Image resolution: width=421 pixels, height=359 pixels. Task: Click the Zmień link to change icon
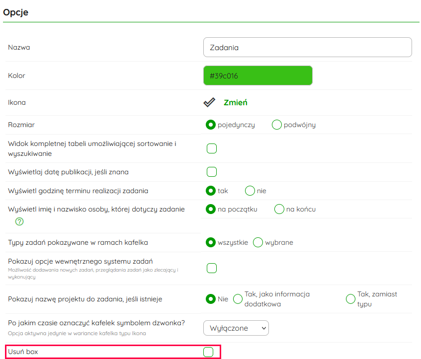tap(235, 103)
